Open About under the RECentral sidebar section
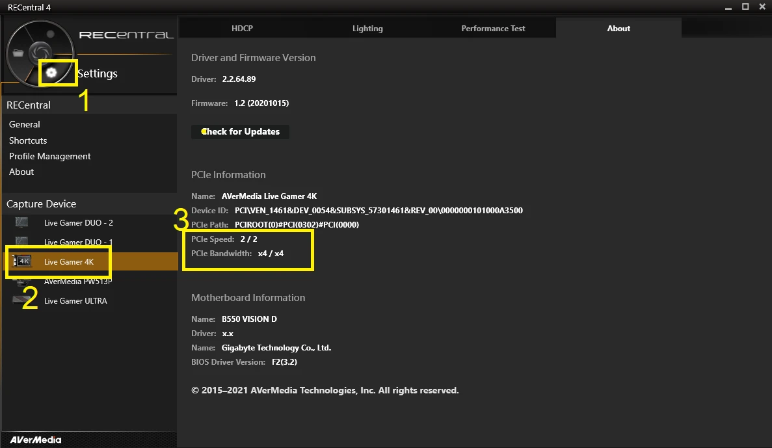The image size is (772, 448). click(21, 172)
